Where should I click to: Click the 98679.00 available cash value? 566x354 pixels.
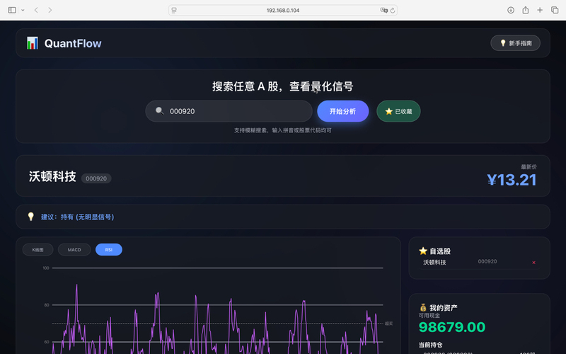(x=452, y=327)
